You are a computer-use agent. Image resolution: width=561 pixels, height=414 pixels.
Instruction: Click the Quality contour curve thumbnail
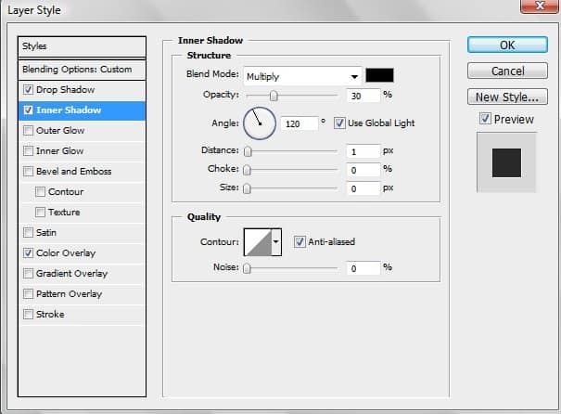click(258, 242)
